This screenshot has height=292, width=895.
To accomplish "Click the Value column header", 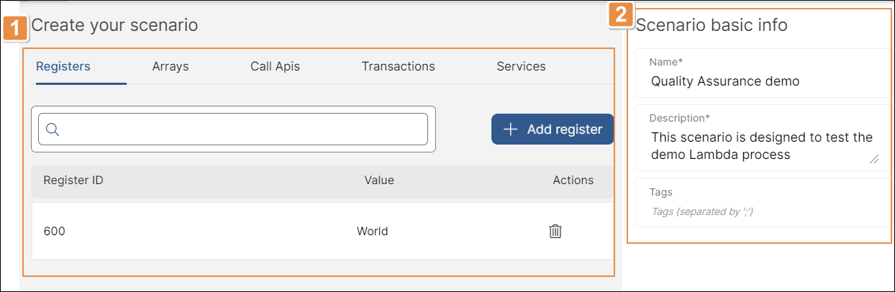I will 379,181.
